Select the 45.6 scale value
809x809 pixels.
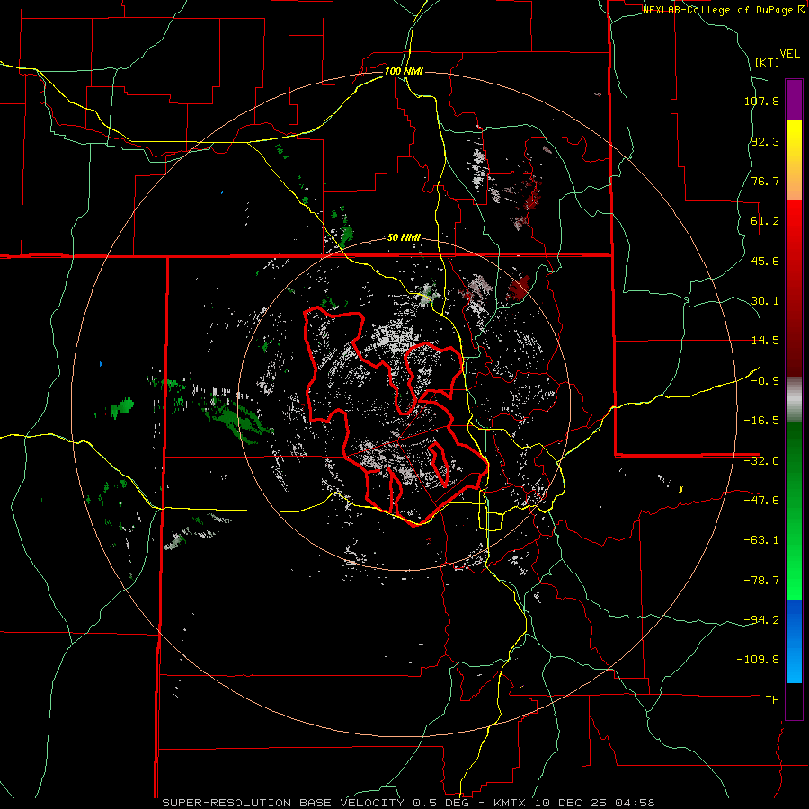click(x=765, y=261)
